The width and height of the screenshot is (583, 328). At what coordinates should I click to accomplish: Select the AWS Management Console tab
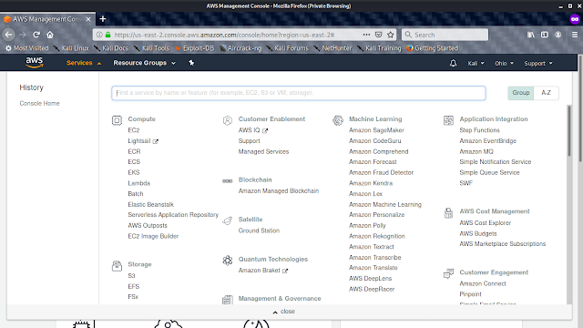(46, 19)
